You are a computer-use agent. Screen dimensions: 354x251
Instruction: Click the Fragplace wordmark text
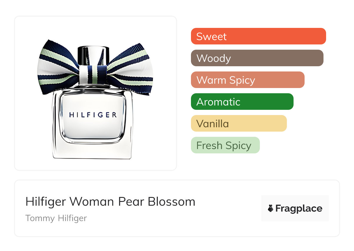click(x=299, y=209)
